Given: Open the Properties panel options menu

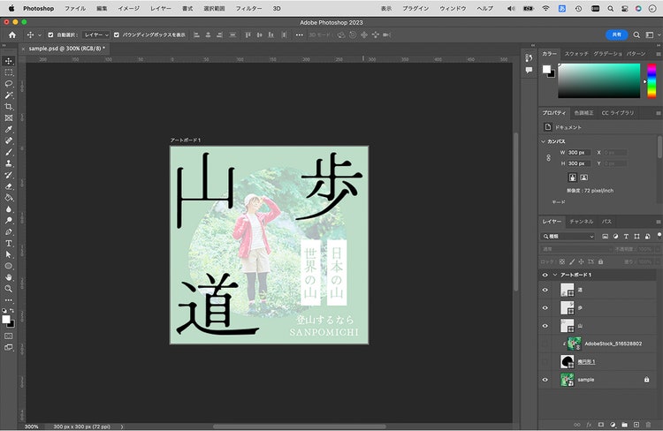Looking at the screenshot, I should coord(659,113).
